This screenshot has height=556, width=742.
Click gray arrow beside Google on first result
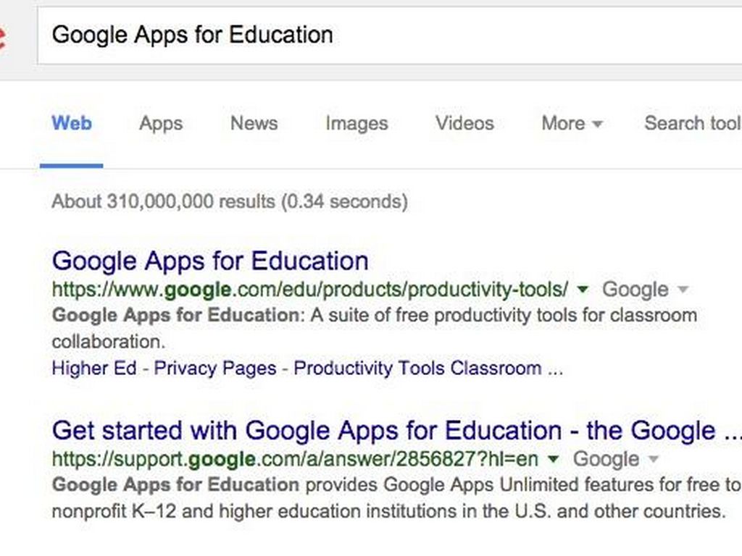pyautogui.click(x=682, y=290)
